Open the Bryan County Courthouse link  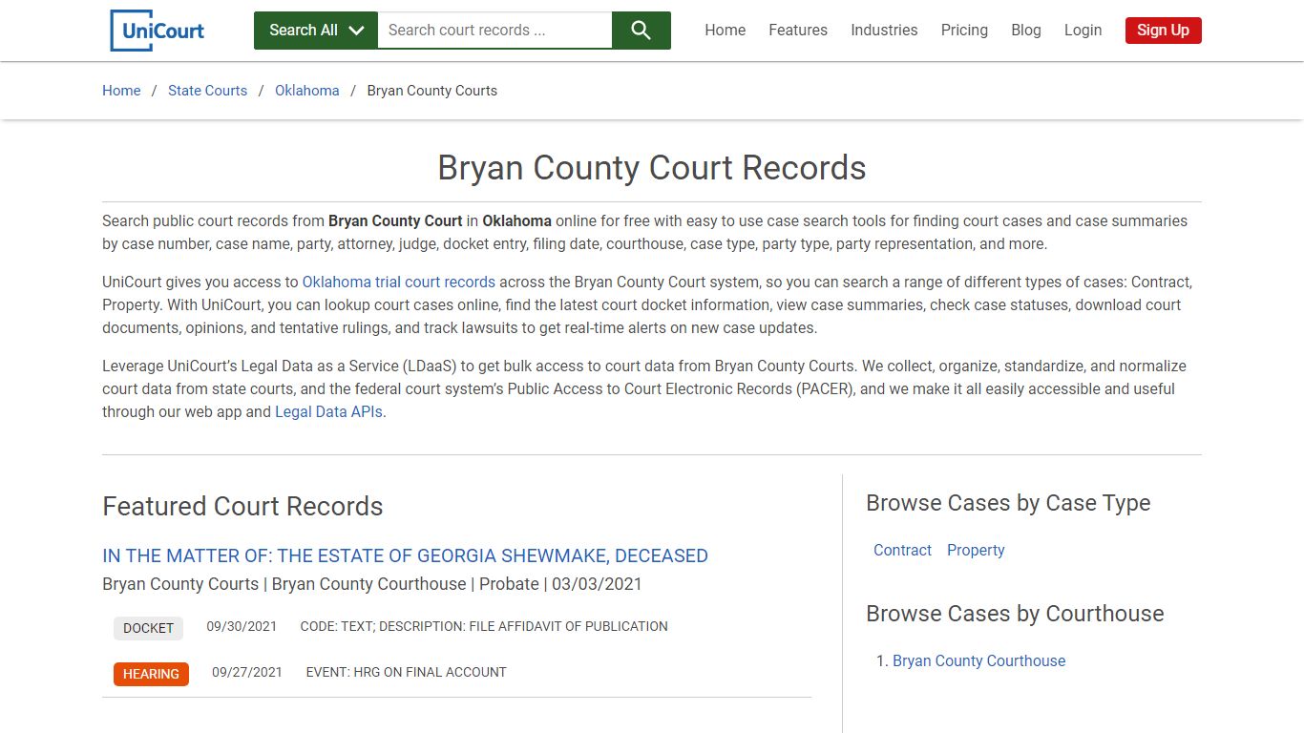[978, 661]
